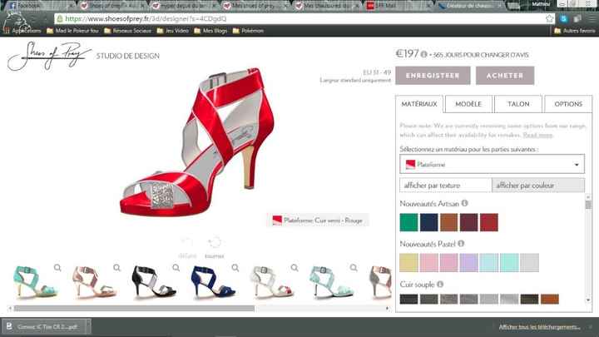Image resolution: width=599 pixels, height=337 pixels.
Task: Click the ENREGISTRER button
Action: click(433, 76)
